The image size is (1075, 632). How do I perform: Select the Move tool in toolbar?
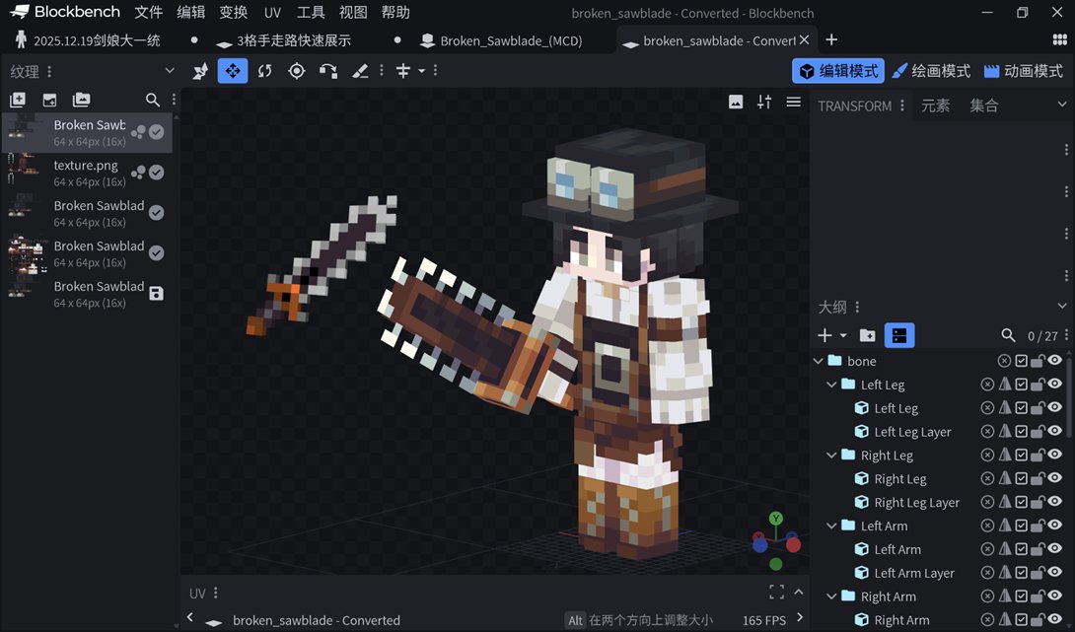pos(233,71)
